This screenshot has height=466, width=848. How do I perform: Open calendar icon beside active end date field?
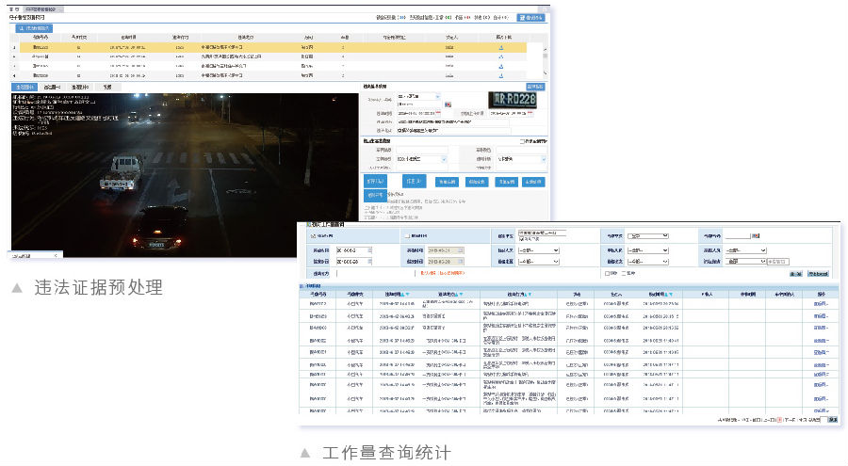click(370, 261)
